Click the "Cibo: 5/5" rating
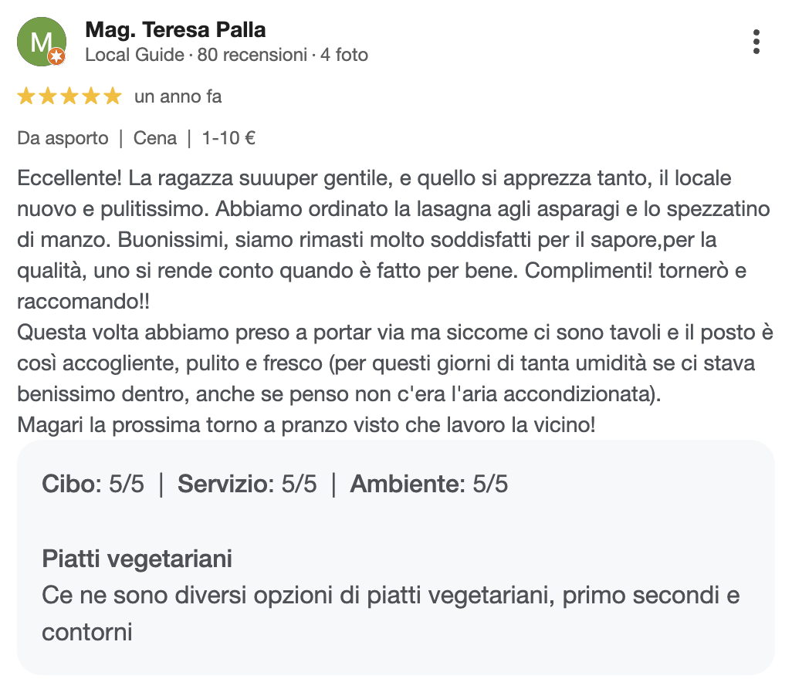The image size is (792, 689). (x=93, y=485)
